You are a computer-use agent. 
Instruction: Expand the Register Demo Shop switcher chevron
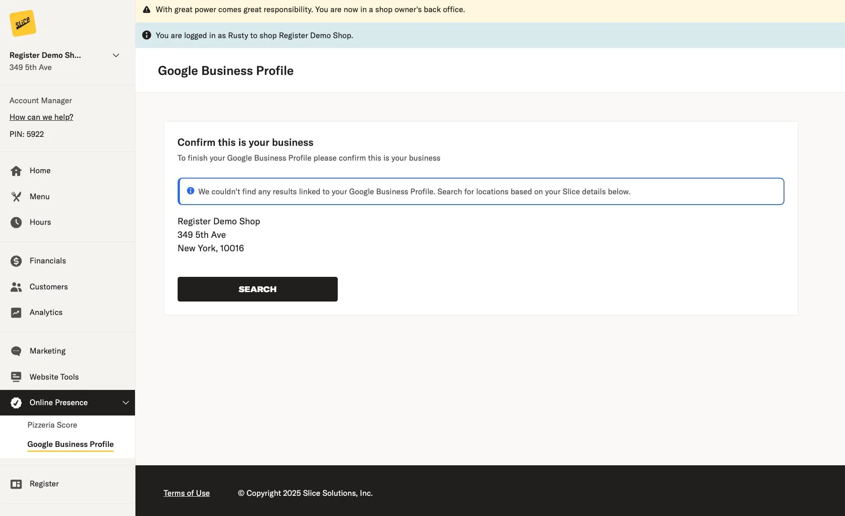pyautogui.click(x=116, y=55)
